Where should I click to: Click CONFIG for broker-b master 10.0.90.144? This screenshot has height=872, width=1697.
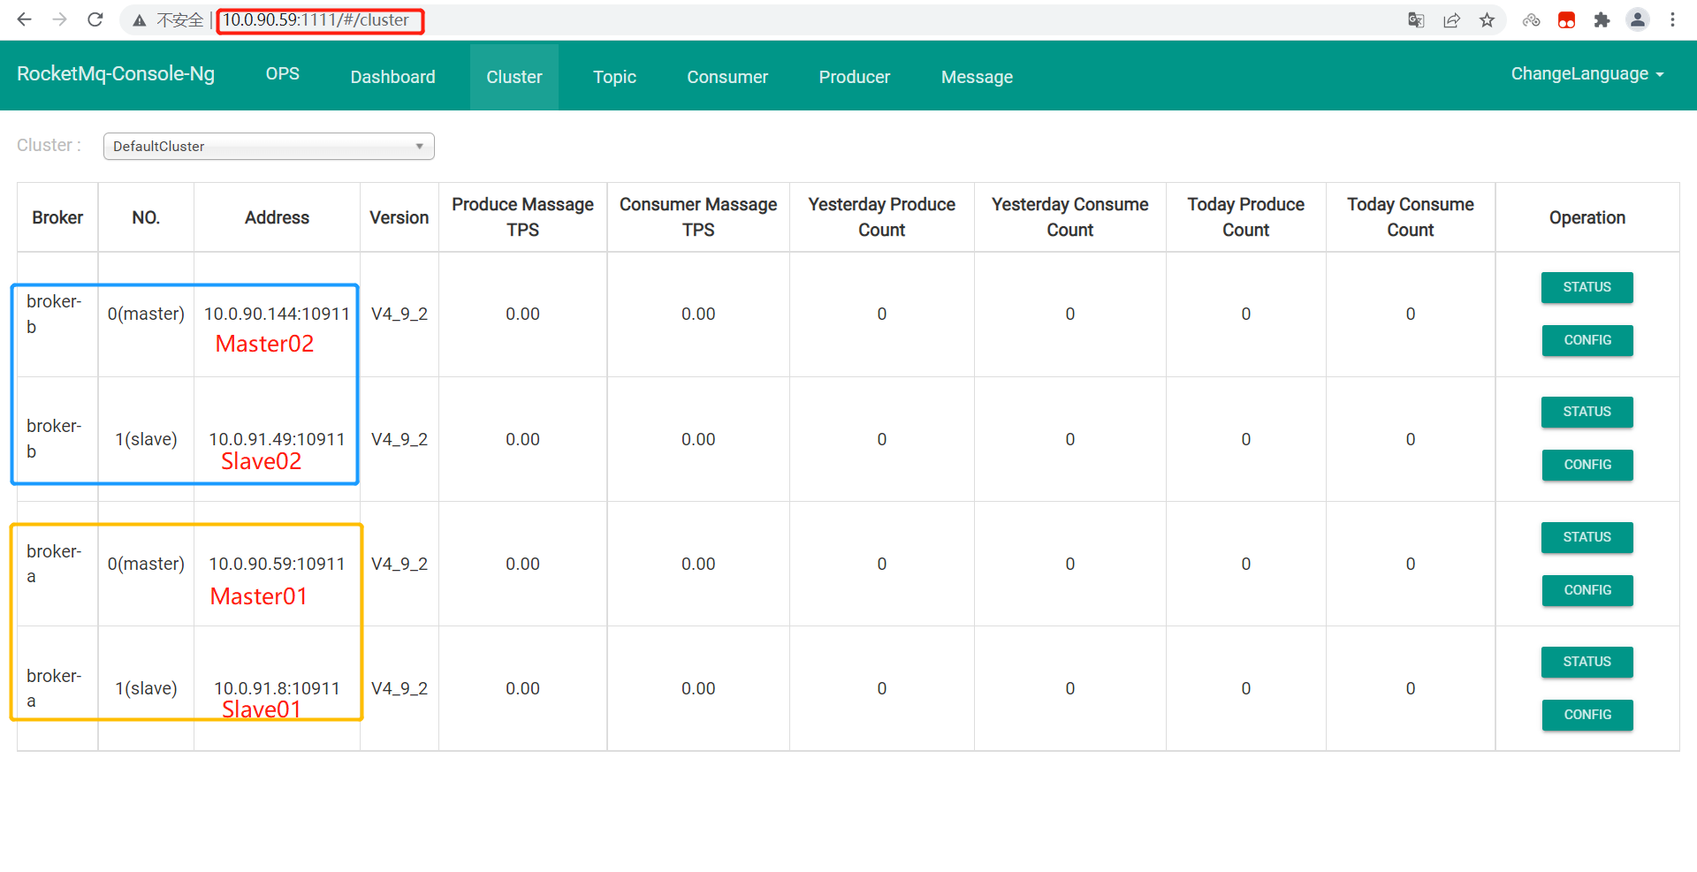tap(1587, 340)
